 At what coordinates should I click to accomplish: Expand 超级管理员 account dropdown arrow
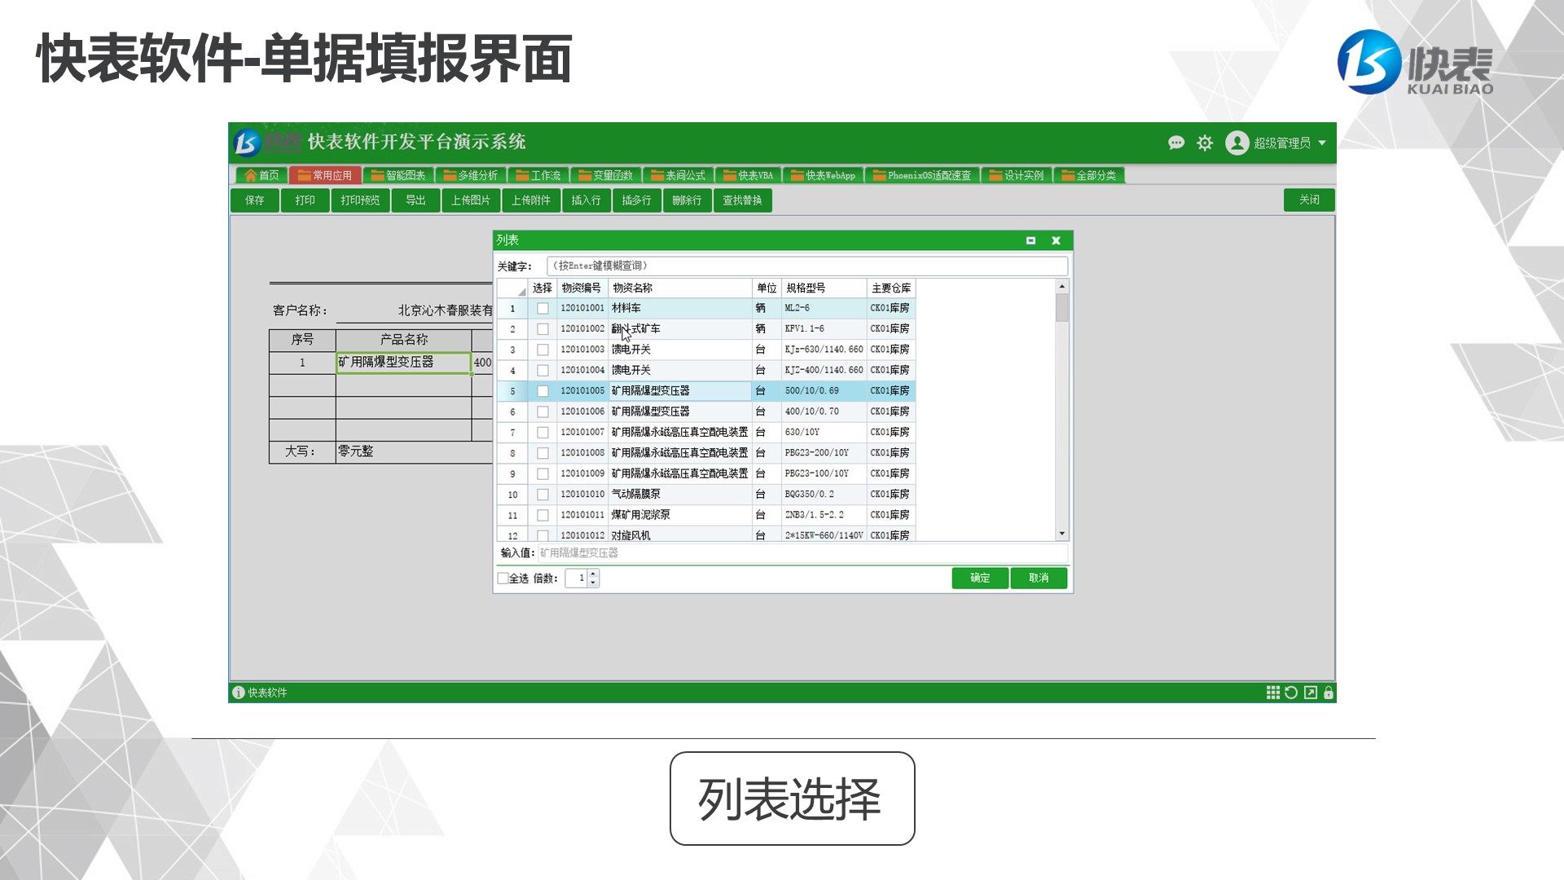click(x=1322, y=143)
